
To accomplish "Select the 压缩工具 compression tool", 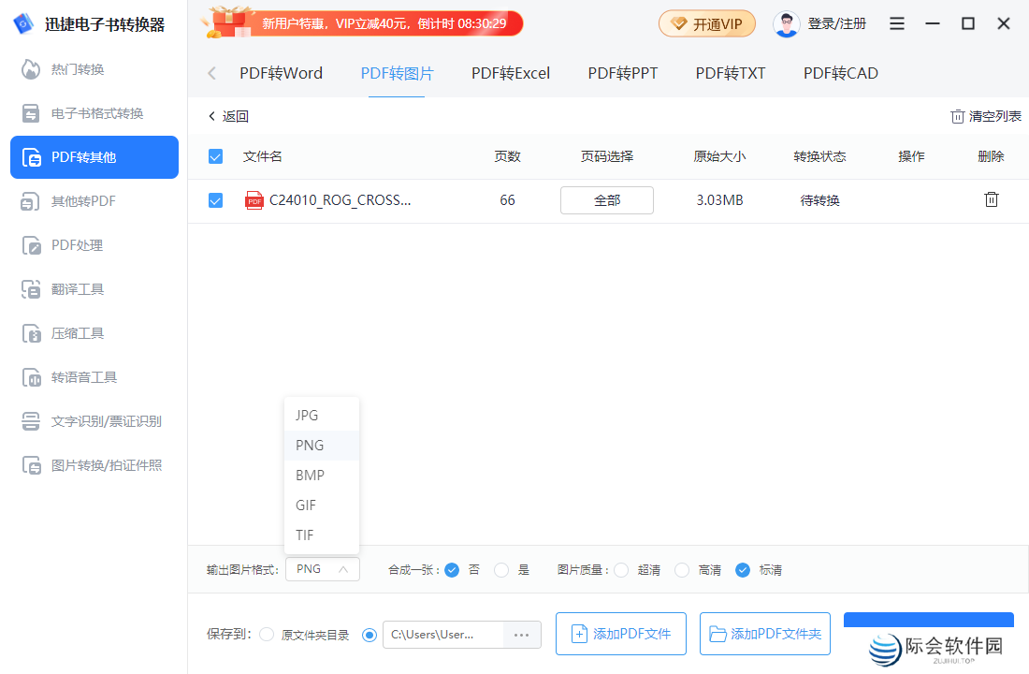I will click(80, 332).
